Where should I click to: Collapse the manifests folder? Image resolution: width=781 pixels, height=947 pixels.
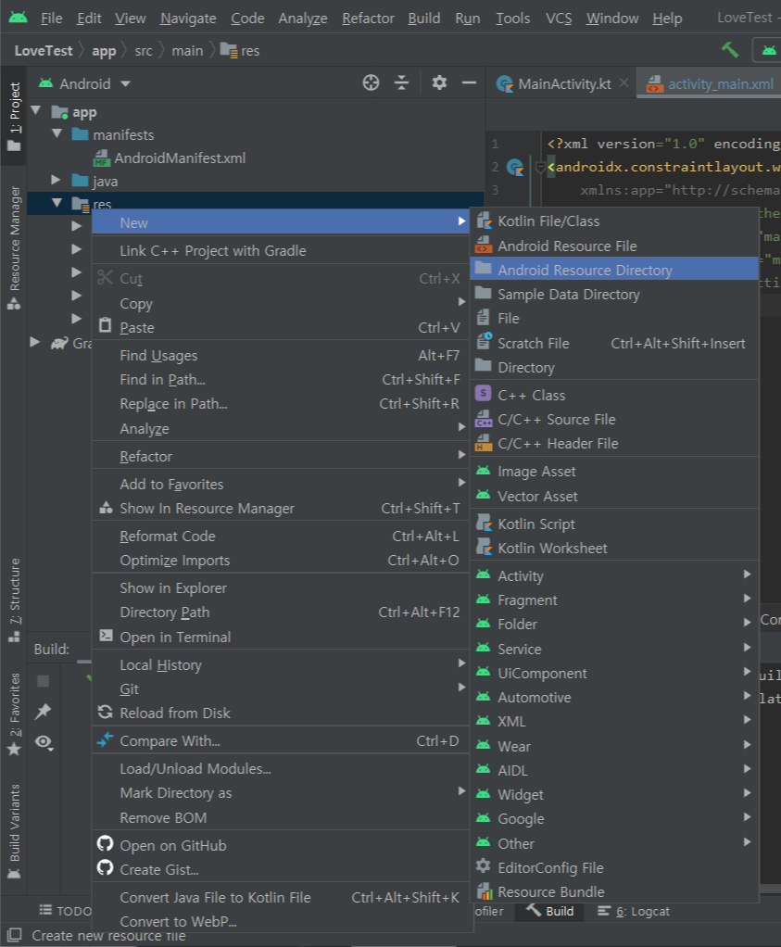click(57, 133)
